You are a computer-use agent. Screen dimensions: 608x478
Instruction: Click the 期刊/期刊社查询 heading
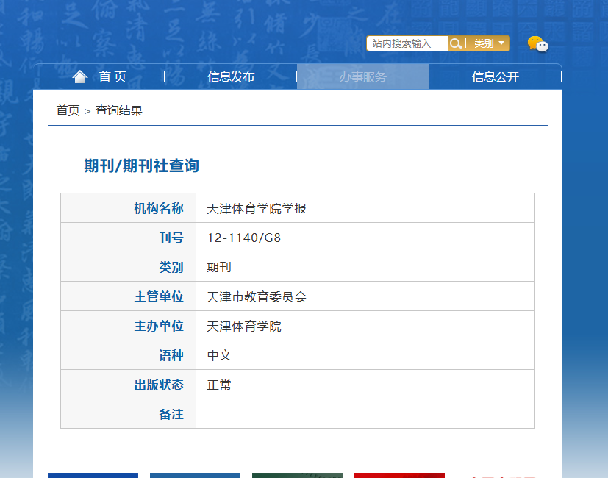pos(142,165)
